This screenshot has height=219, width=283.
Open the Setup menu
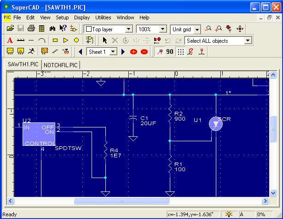click(x=62, y=17)
